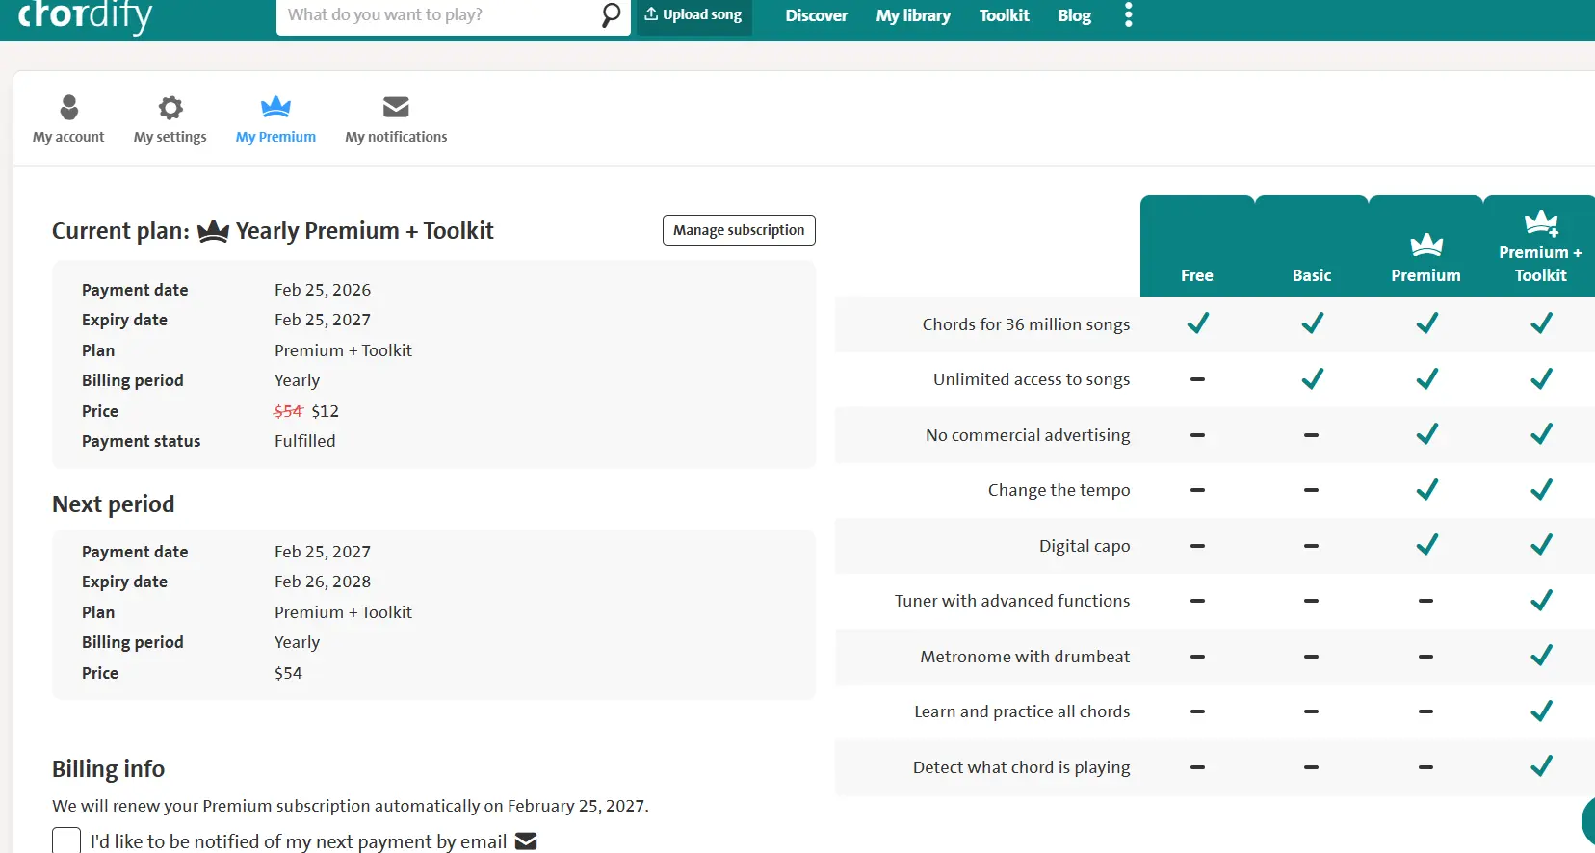Image resolution: width=1595 pixels, height=853 pixels.
Task: Click the Fulfilled payment status
Action: (x=305, y=441)
